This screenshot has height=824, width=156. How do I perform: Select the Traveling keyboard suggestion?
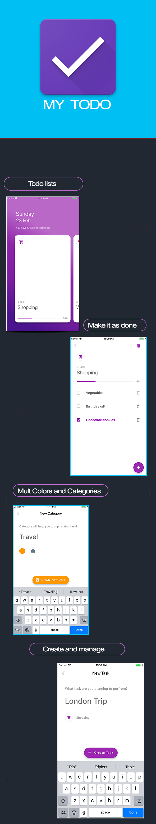(51, 592)
